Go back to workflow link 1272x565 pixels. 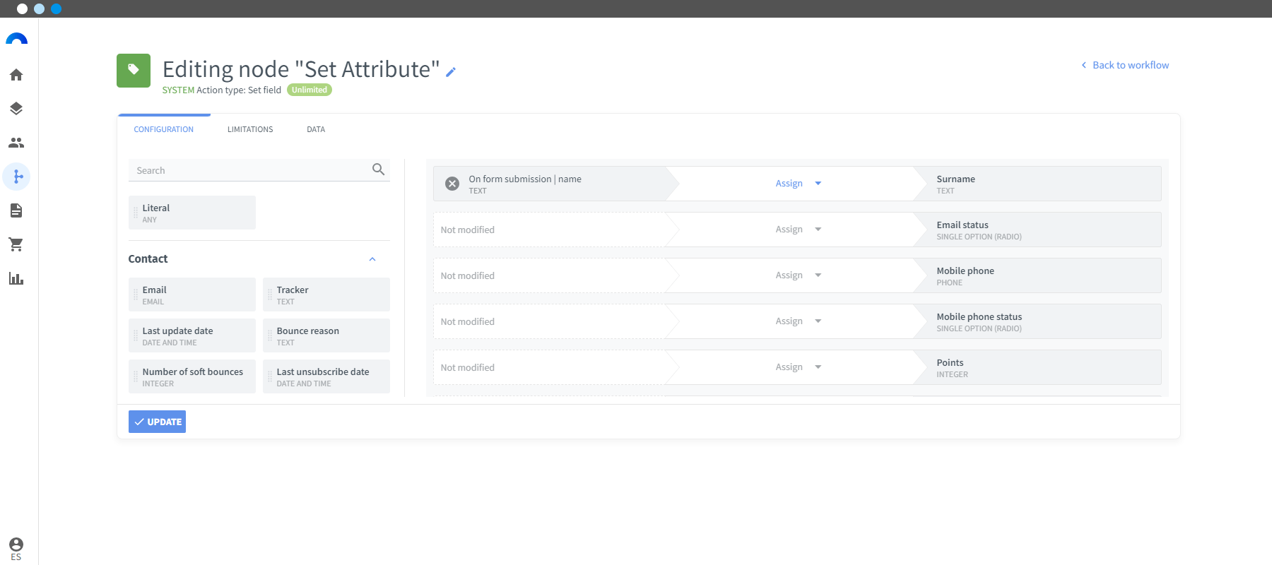coord(1125,65)
